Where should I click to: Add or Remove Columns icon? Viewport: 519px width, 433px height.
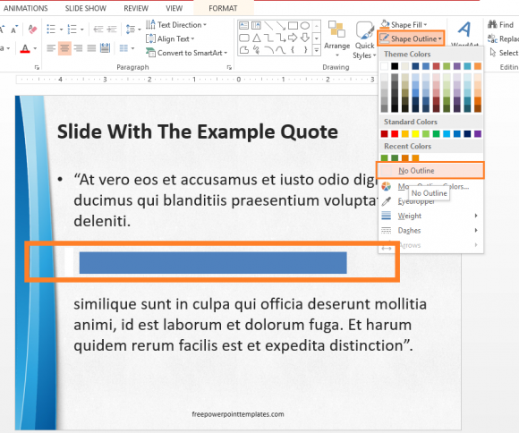pyautogui.click(x=123, y=48)
